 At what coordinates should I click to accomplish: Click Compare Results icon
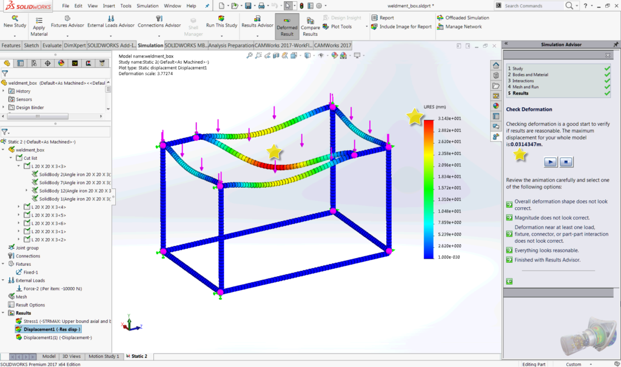pyautogui.click(x=310, y=27)
